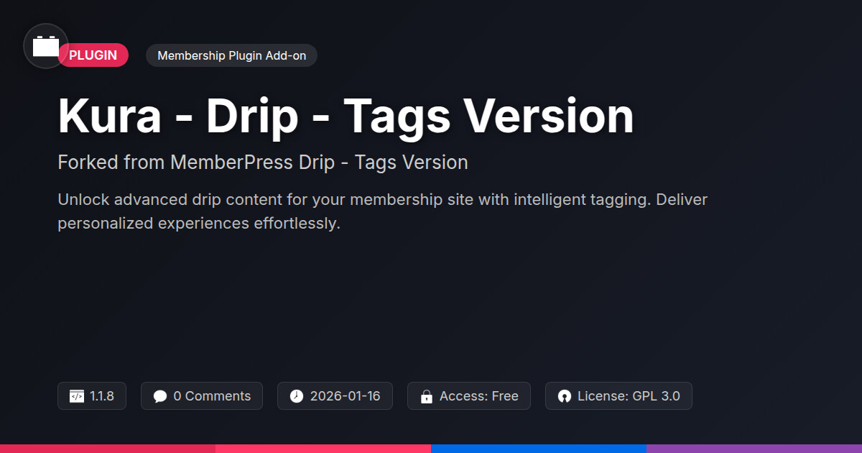Click the crimson color bar segment
The height and width of the screenshot is (453, 862).
pyautogui.click(x=108, y=449)
